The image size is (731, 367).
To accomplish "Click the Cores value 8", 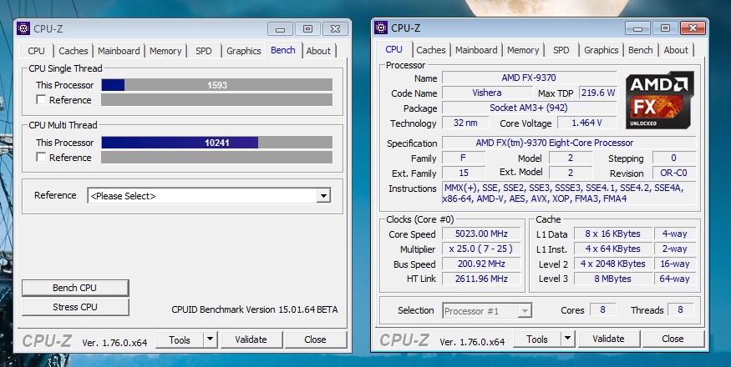I will 603,309.
